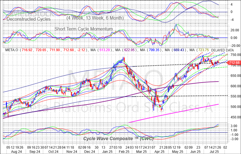The height and width of the screenshot is (154, 241).
Task: Click the Jan 25 month label
Action: click(107, 152)
